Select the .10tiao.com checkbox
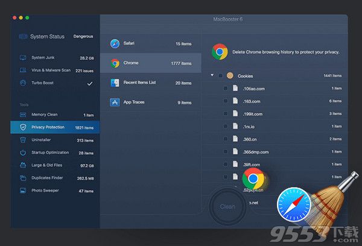Image resolution: width=362 pixels, height=246 pixels. point(226,88)
